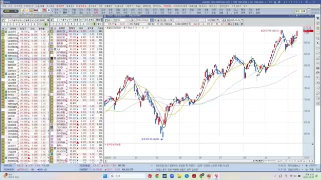Click the green icon beside the left list's number tabs

click(x=46, y=24)
